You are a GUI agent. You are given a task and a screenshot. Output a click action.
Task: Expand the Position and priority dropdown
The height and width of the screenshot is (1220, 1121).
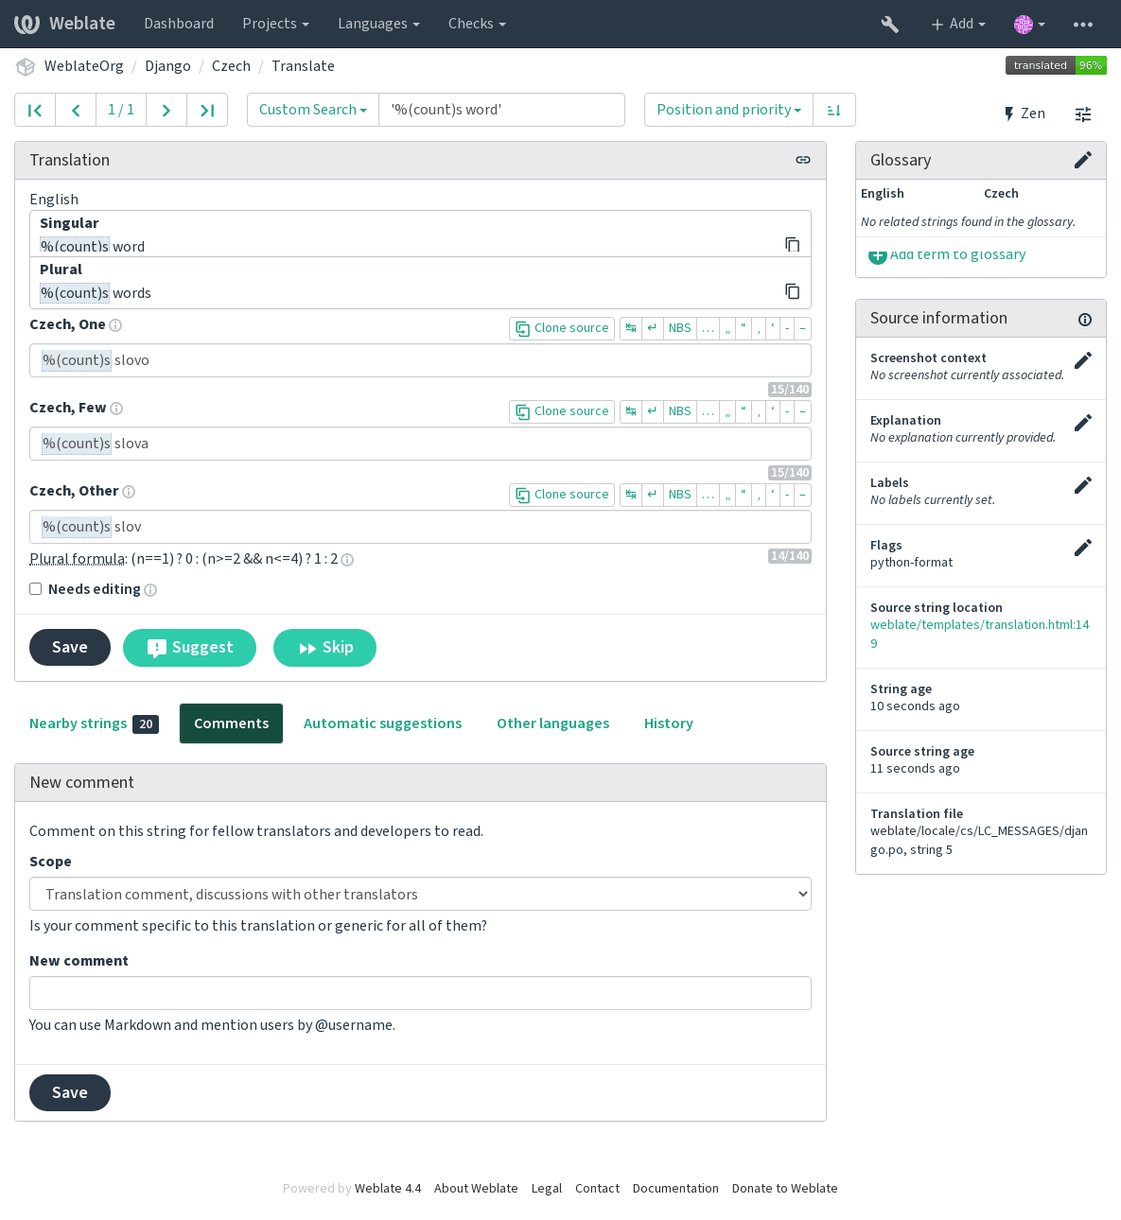(728, 110)
